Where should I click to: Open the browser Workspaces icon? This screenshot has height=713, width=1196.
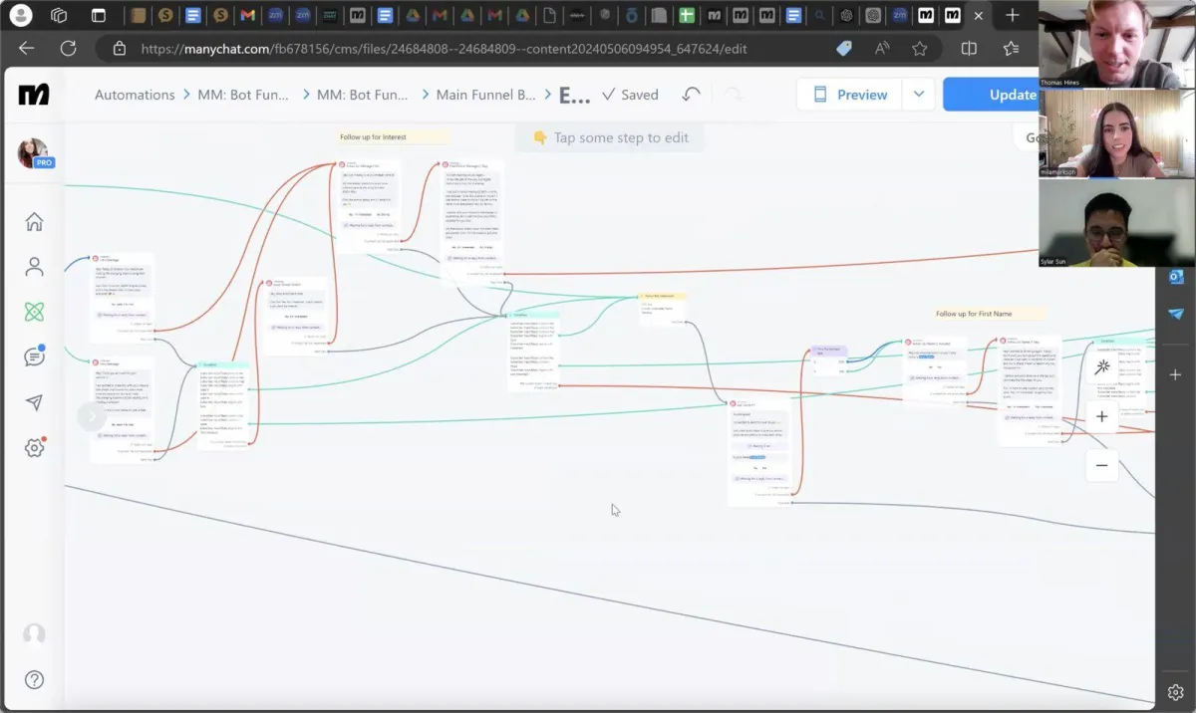click(59, 15)
